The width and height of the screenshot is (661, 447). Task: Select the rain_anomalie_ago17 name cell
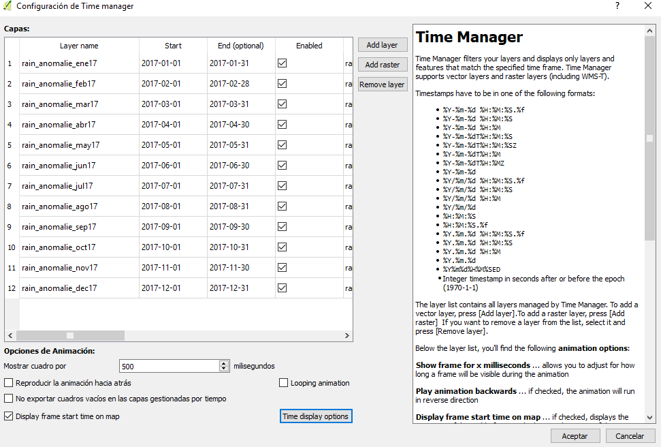click(x=79, y=206)
